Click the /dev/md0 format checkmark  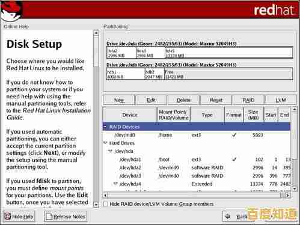[234, 136]
